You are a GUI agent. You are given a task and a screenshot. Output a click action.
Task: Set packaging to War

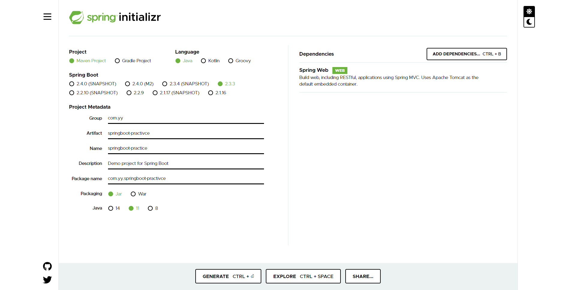[x=139, y=194]
